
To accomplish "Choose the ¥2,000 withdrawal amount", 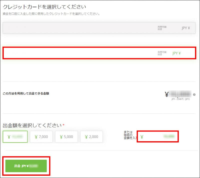I will 91,137.
